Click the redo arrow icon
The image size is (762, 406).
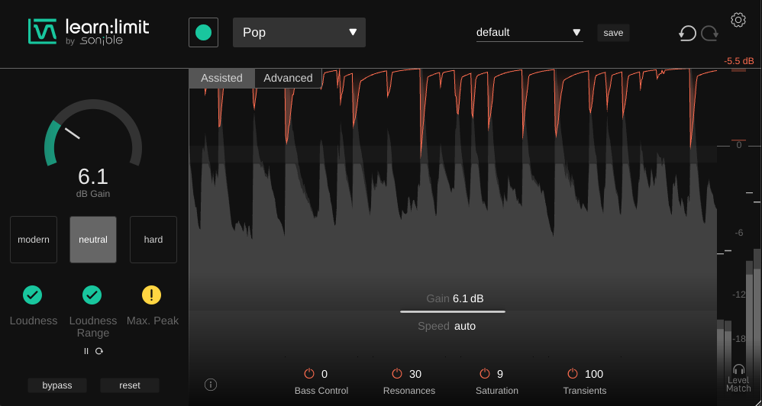pos(710,33)
